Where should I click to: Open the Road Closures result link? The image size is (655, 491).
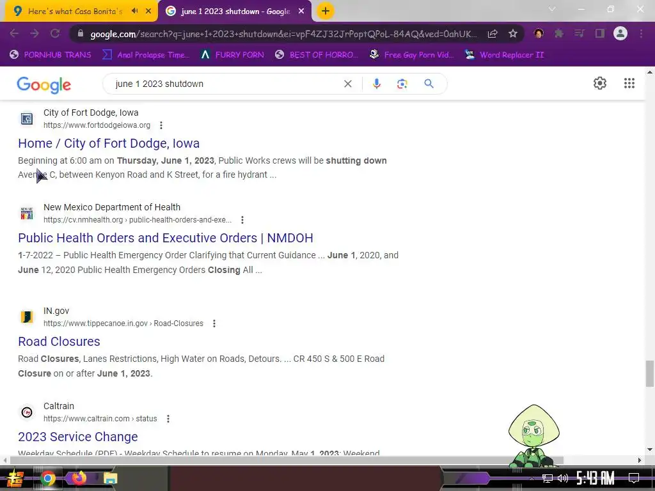tap(59, 341)
